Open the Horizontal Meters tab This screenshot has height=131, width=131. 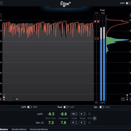tap(39, 130)
